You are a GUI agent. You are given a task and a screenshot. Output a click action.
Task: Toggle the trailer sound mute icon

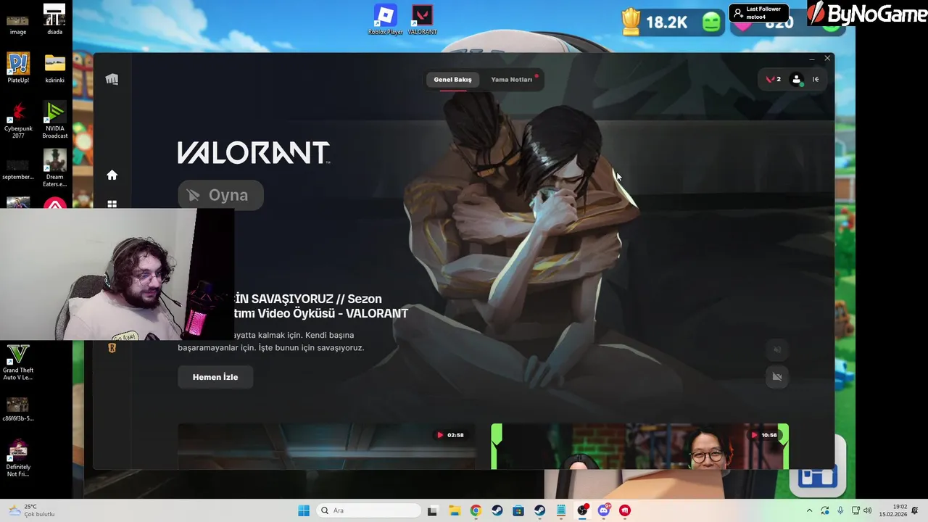pos(777,349)
